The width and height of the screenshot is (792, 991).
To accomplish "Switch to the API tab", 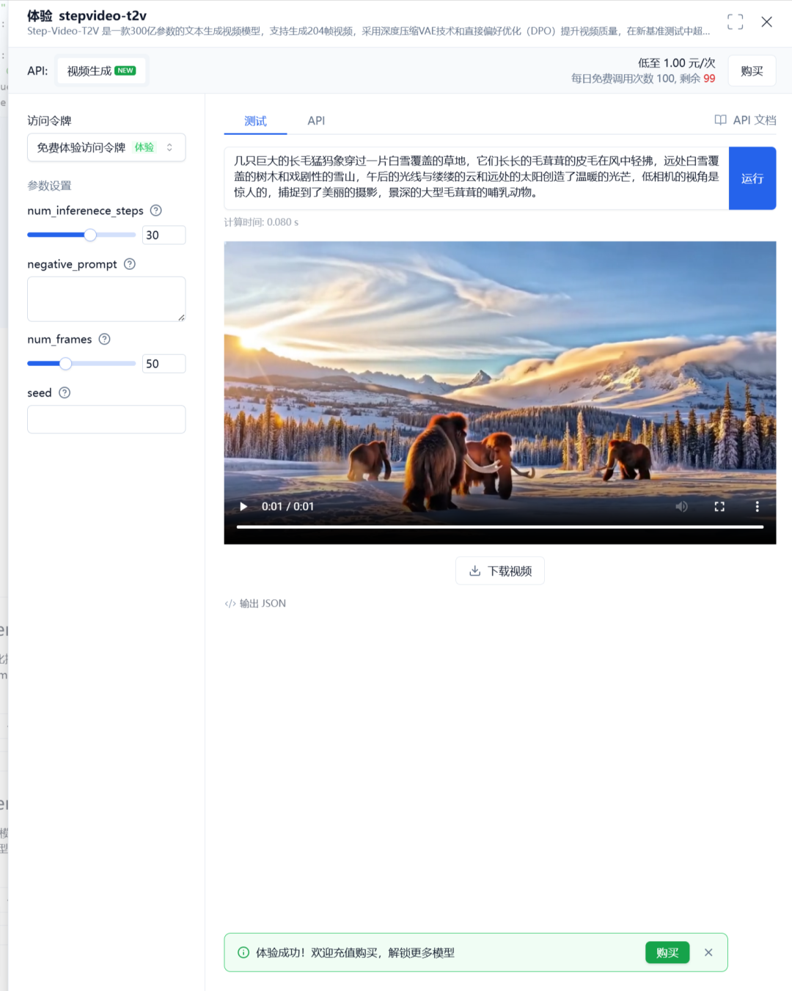I will [315, 120].
